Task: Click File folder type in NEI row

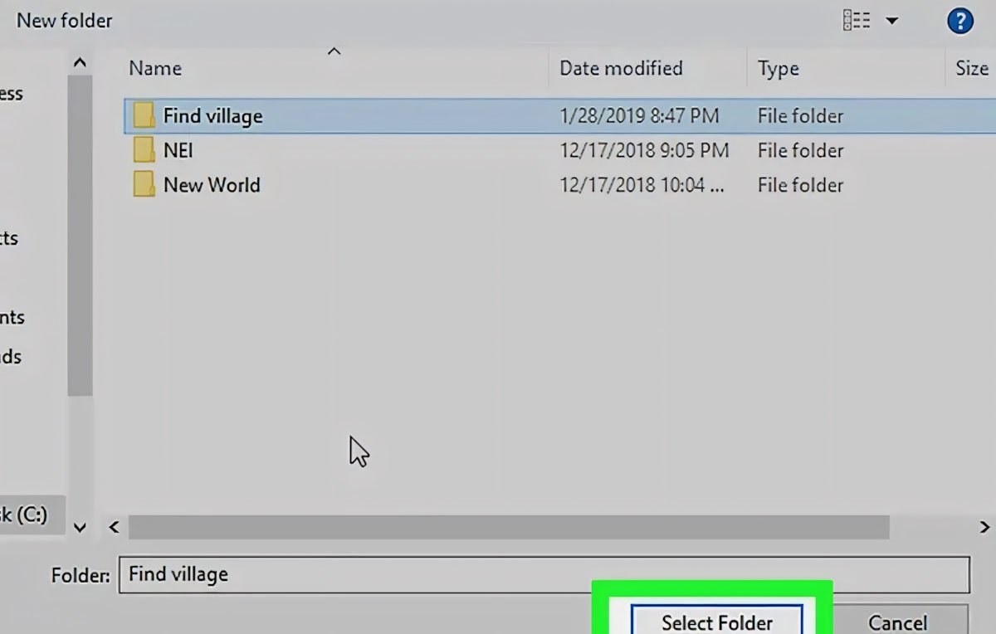Action: pos(800,150)
